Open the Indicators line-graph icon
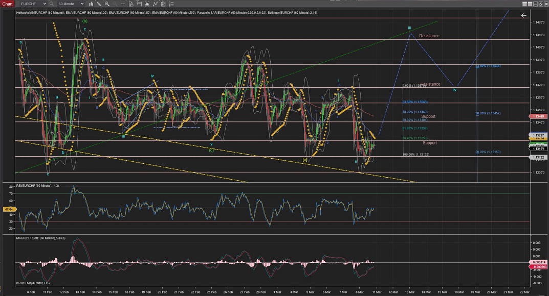Viewport: 549px width, 296px height. coord(155,4)
